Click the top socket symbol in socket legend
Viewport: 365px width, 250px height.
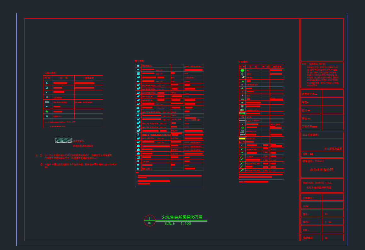pos(138,66)
